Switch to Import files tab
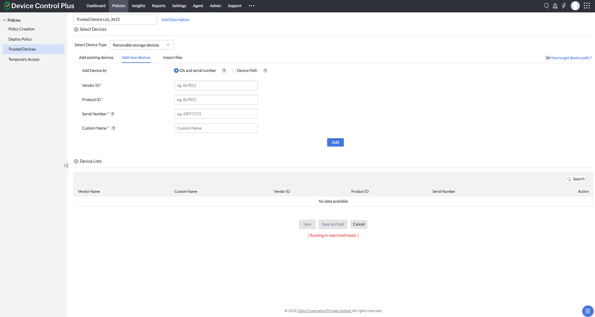Image resolution: width=595 pixels, height=317 pixels. [x=173, y=58]
